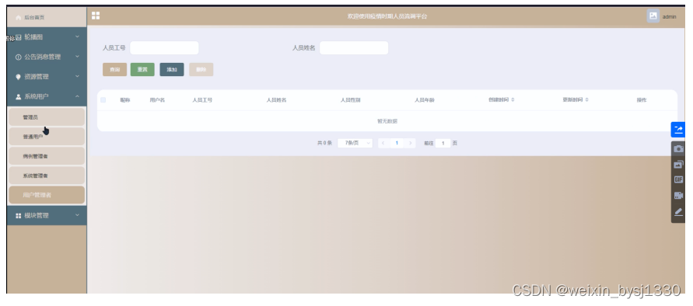Image resolution: width=693 pixels, height=306 pixels.
Task: Click the dark 添加 add button
Action: point(172,70)
